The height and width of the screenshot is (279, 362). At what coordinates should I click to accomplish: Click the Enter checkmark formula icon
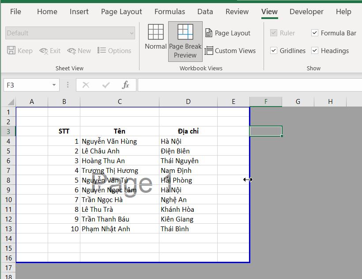click(106, 85)
